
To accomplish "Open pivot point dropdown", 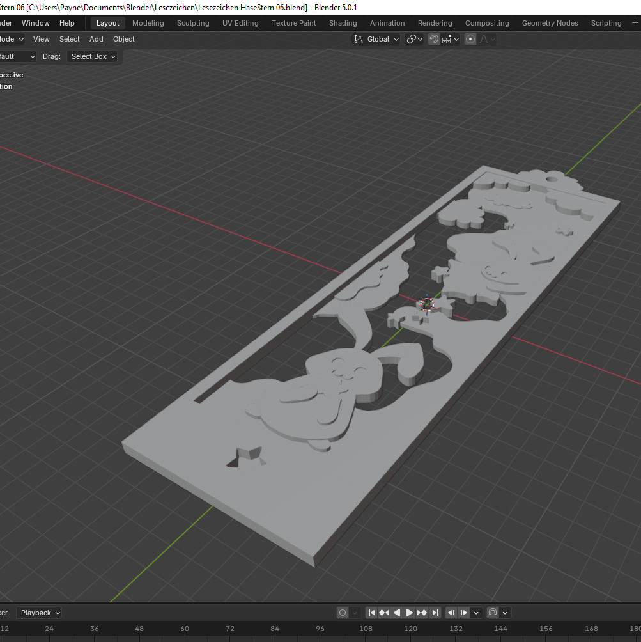I will [x=415, y=39].
